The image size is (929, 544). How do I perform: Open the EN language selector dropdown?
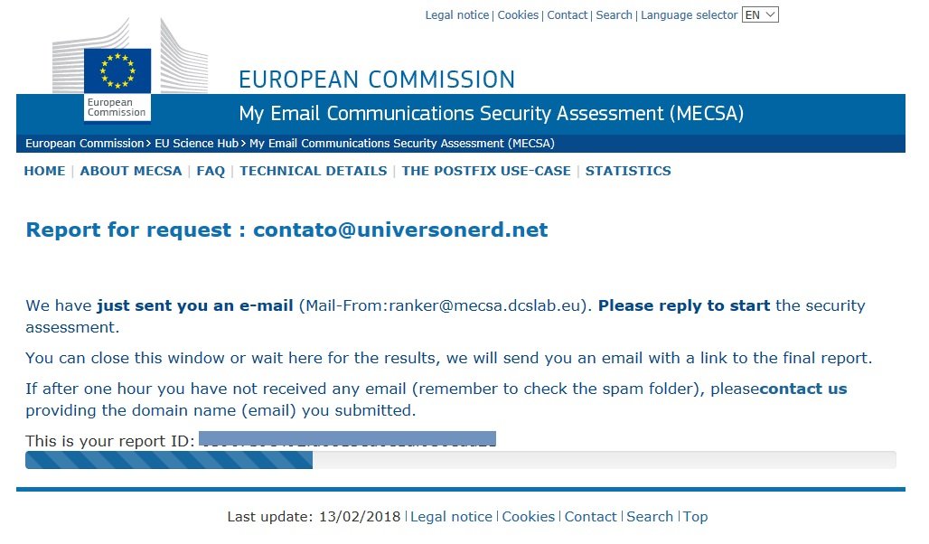tap(760, 14)
